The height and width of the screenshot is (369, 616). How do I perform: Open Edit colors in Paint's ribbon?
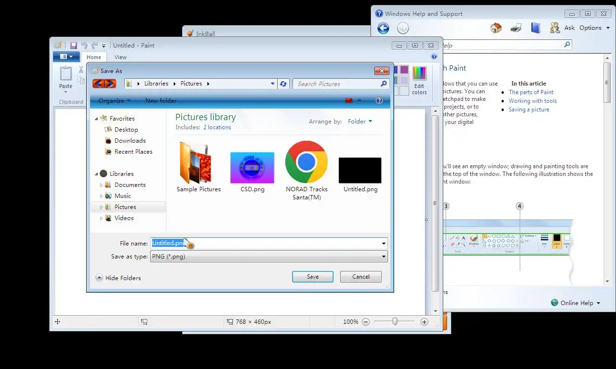(419, 81)
